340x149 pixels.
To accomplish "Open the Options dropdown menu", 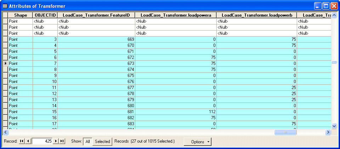I will [x=197, y=142].
